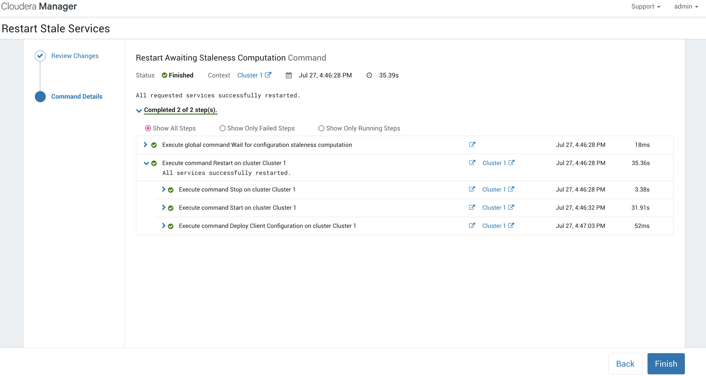Open external link icon for Restart on cluster step

pyautogui.click(x=472, y=163)
